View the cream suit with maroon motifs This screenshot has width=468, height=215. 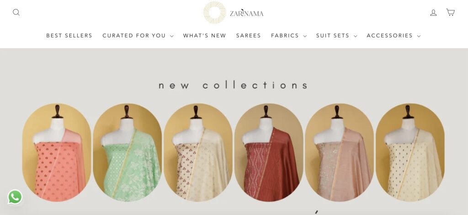point(198,153)
